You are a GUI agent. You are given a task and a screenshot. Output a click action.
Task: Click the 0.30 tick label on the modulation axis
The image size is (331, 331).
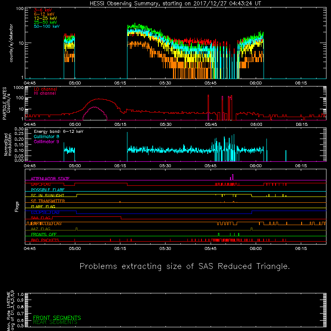point(19,129)
